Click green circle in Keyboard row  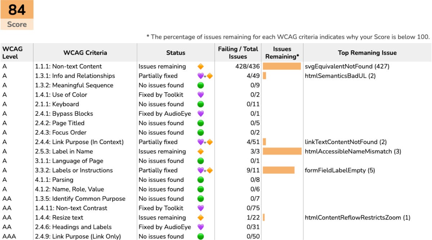pos(201,104)
